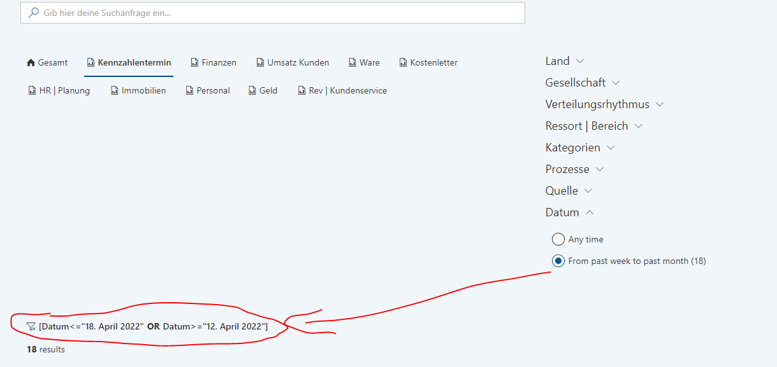Screen dimensions: 777x367
Task: Click the report icon beside Umsatz Kunden
Action: [x=260, y=62]
